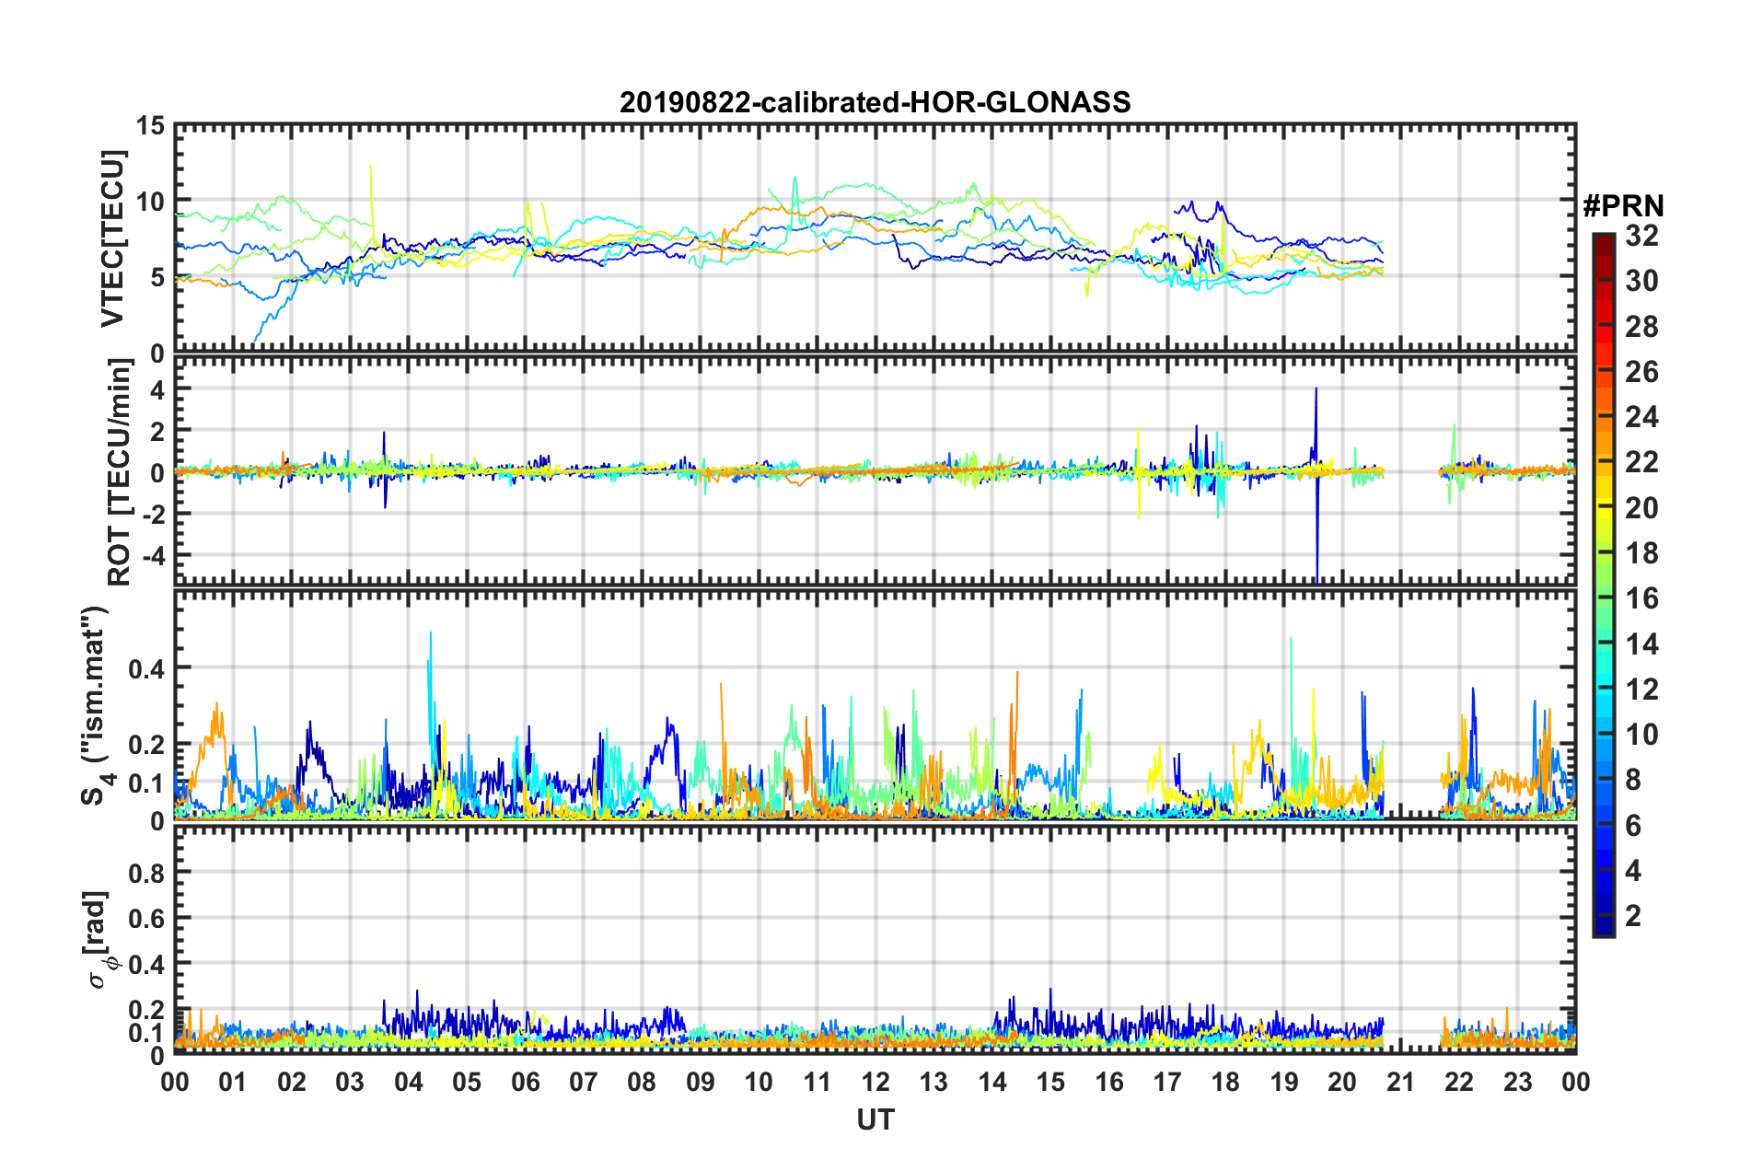Select the #PRN colorbar title

click(1623, 206)
